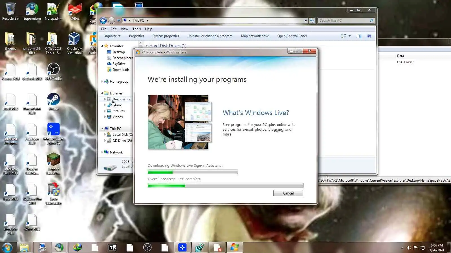Open the view options dropdown arrow

(x=350, y=36)
